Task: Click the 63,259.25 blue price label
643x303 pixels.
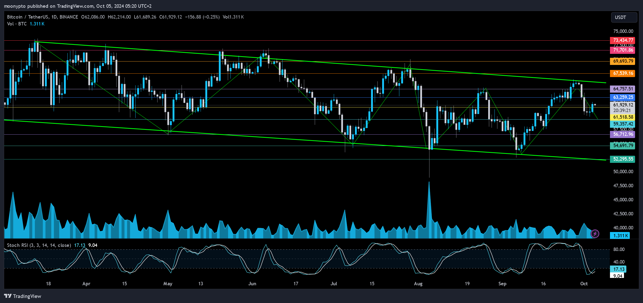Action: (x=623, y=97)
